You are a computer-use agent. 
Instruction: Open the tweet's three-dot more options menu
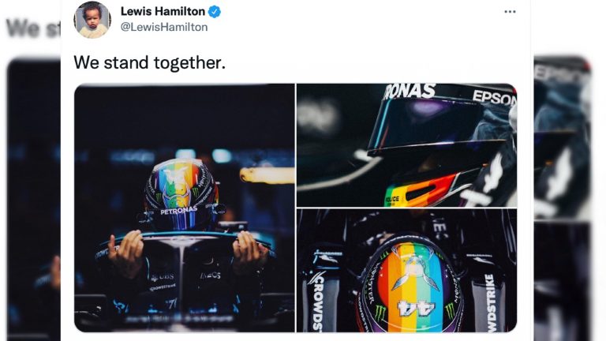[x=510, y=12]
